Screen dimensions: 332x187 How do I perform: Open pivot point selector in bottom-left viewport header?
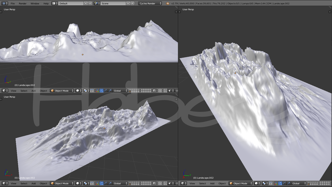[x=86, y=183]
